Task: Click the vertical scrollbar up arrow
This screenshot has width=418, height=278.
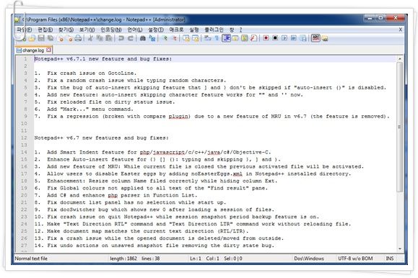Action: [x=400, y=59]
